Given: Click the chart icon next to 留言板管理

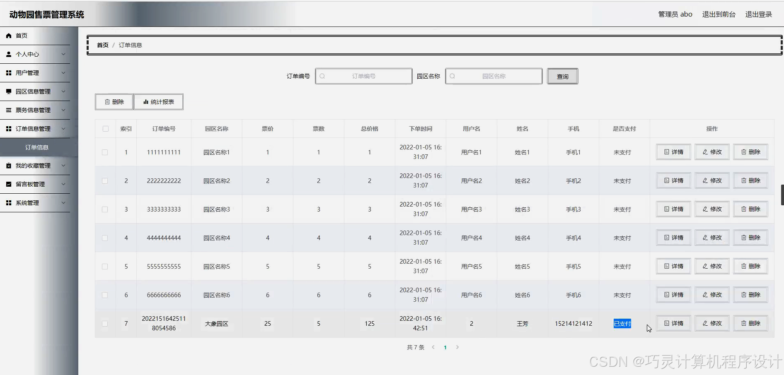Looking at the screenshot, I should click(x=9, y=184).
